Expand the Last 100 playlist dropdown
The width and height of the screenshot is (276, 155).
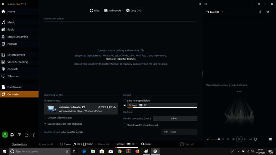[x=222, y=12]
